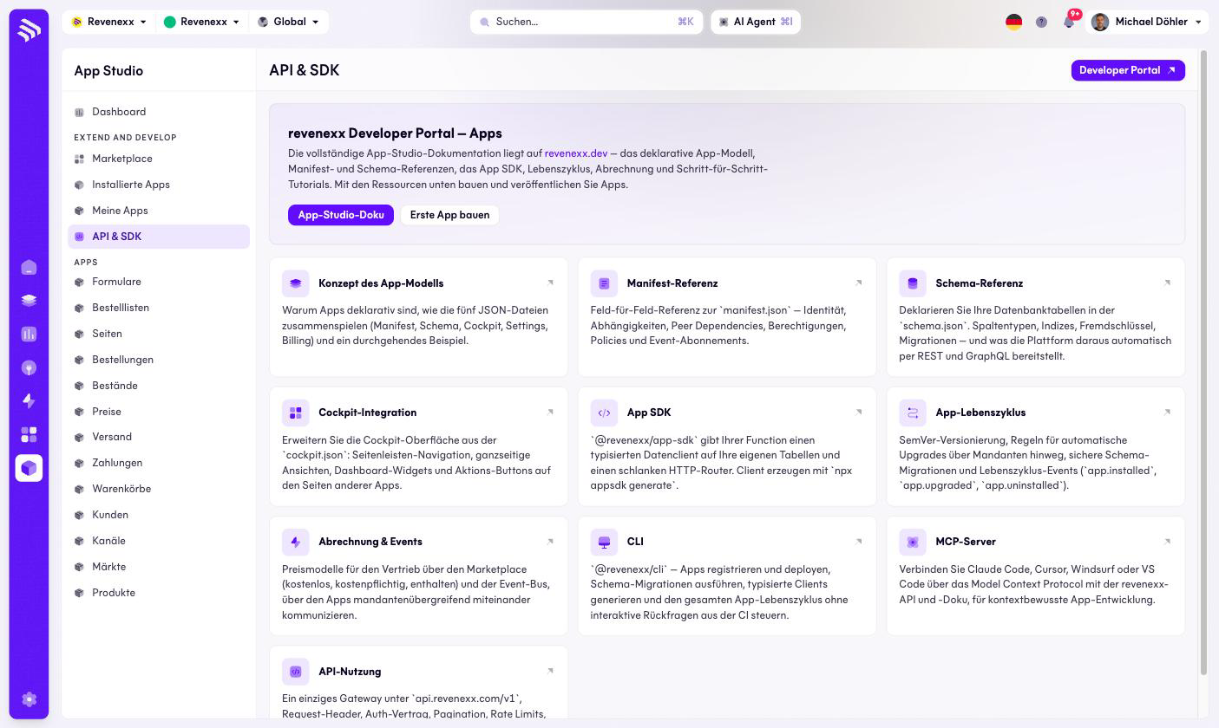Open Kanäle in the sidebar
The width and height of the screenshot is (1219, 728).
tap(159, 541)
